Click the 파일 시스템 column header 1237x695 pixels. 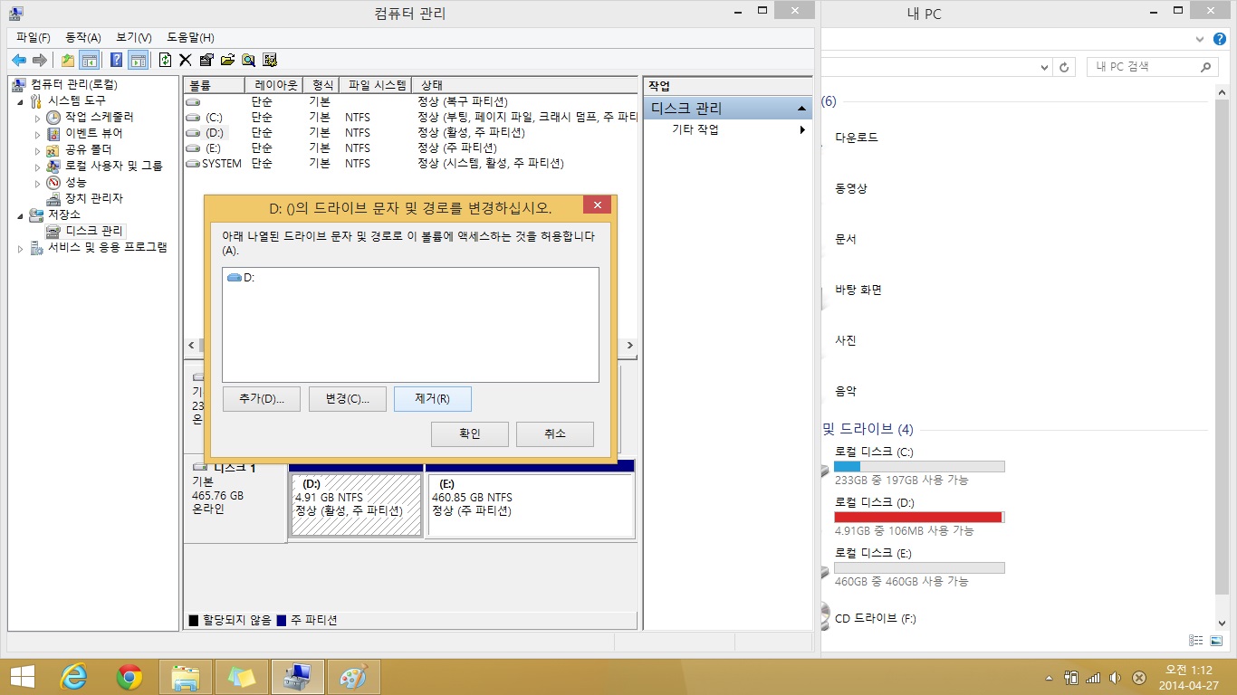coord(377,85)
